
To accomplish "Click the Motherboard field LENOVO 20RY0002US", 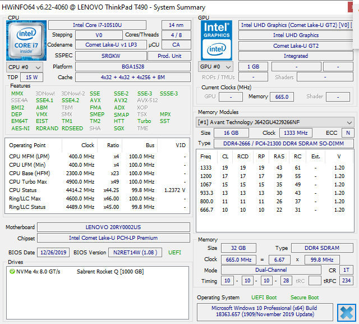I will [x=113, y=227].
